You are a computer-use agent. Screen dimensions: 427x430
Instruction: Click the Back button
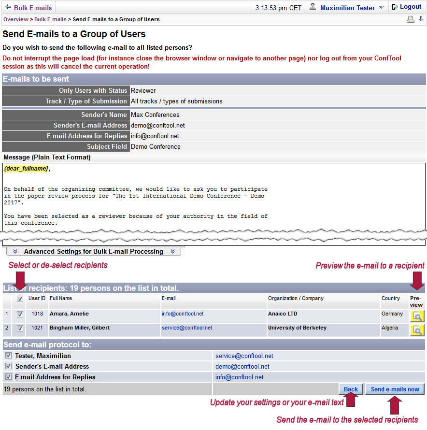(351, 389)
